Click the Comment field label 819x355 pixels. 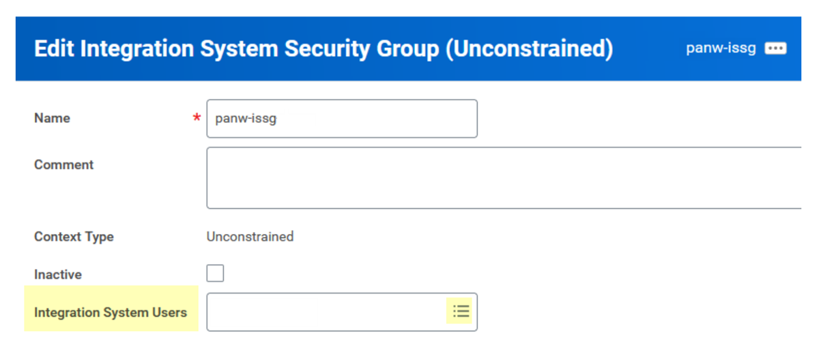(x=64, y=165)
